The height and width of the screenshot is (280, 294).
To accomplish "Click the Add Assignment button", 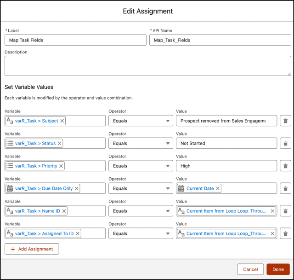I will point(32,249).
